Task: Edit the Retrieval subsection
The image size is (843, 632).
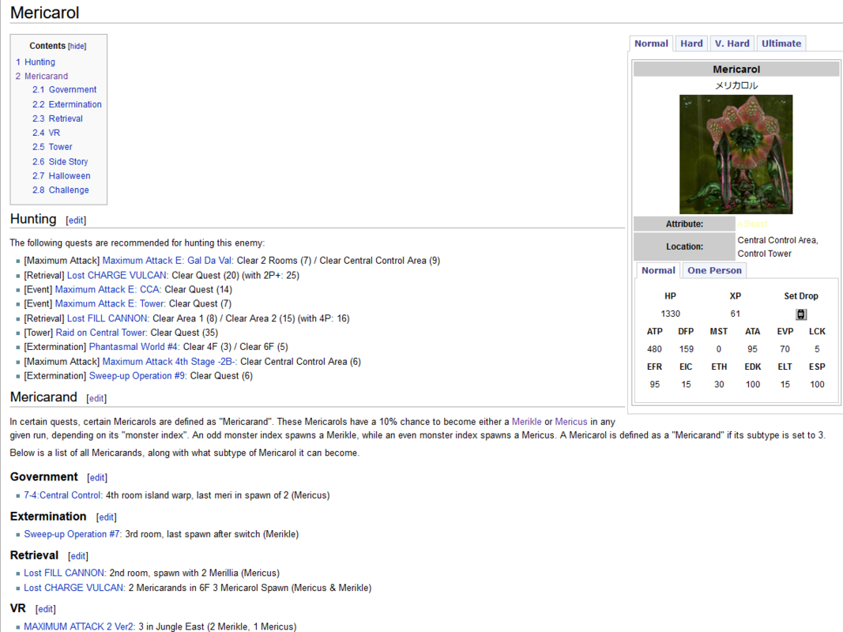Action: tap(78, 556)
